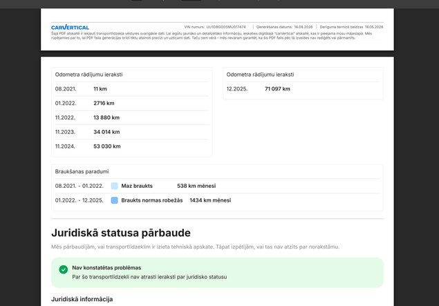Click the VIN number UU1DBG005MU017474
Viewport: 439px width, 306px height.
pyautogui.click(x=226, y=27)
